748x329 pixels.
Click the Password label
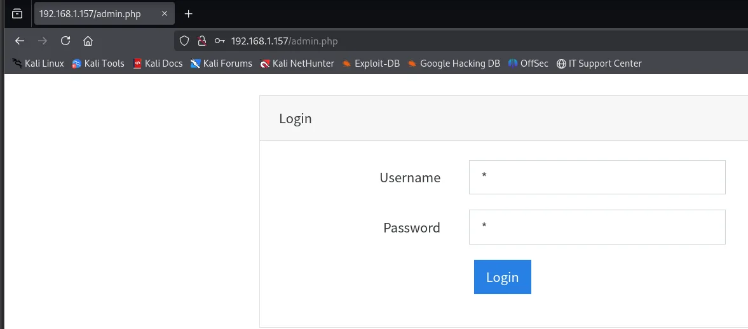pyautogui.click(x=412, y=228)
